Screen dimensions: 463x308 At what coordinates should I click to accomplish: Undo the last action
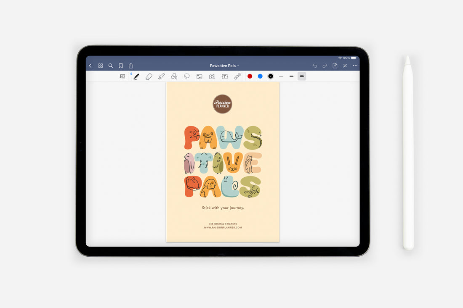pos(315,66)
